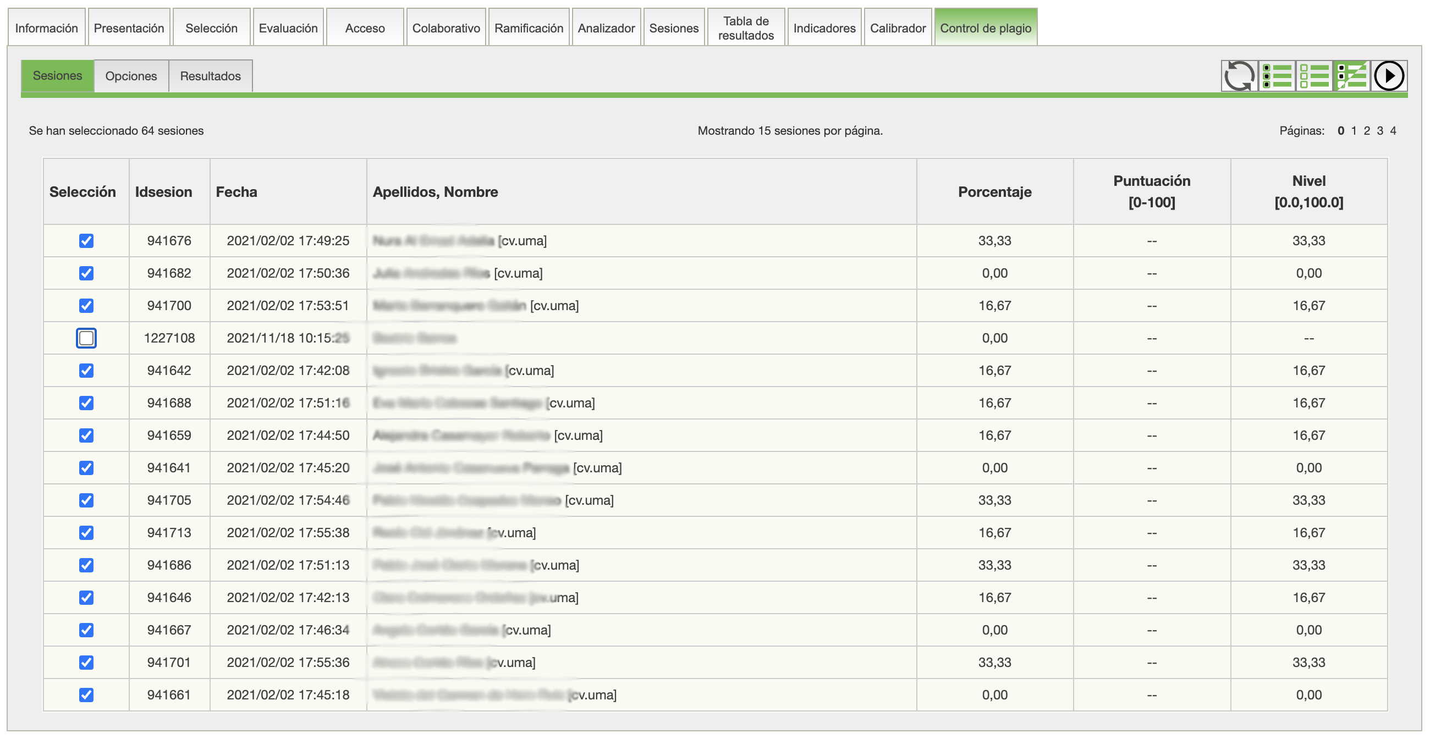Go to results page 2
The height and width of the screenshot is (739, 1430).
point(1367,131)
